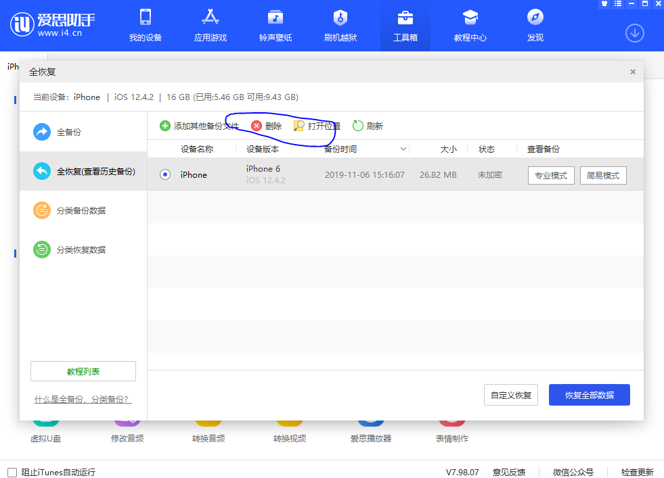
Task: Open 虚拟U盘 tool in background window
Action: [x=46, y=432]
